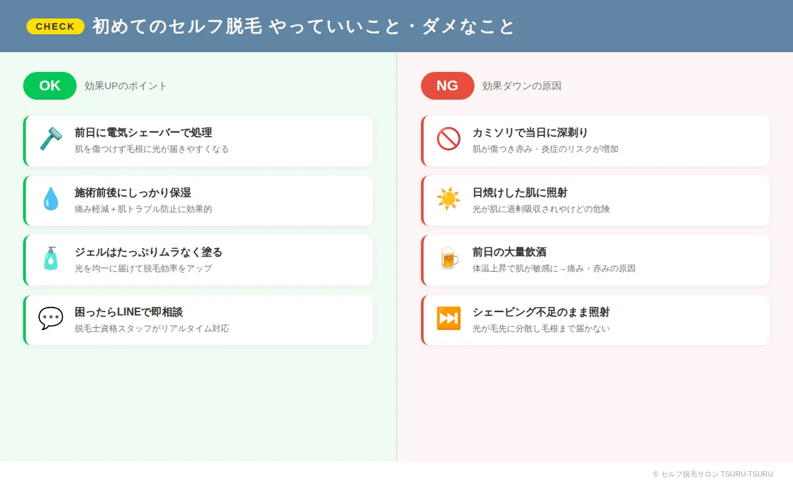Select text 肌を傷つけず毛根に光が届きやすくなる
793x495 pixels.
point(151,149)
